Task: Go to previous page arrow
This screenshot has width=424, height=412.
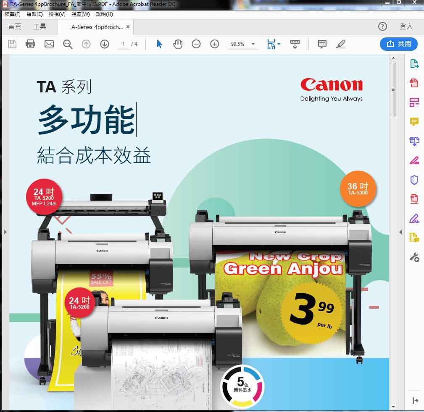Action: click(86, 44)
